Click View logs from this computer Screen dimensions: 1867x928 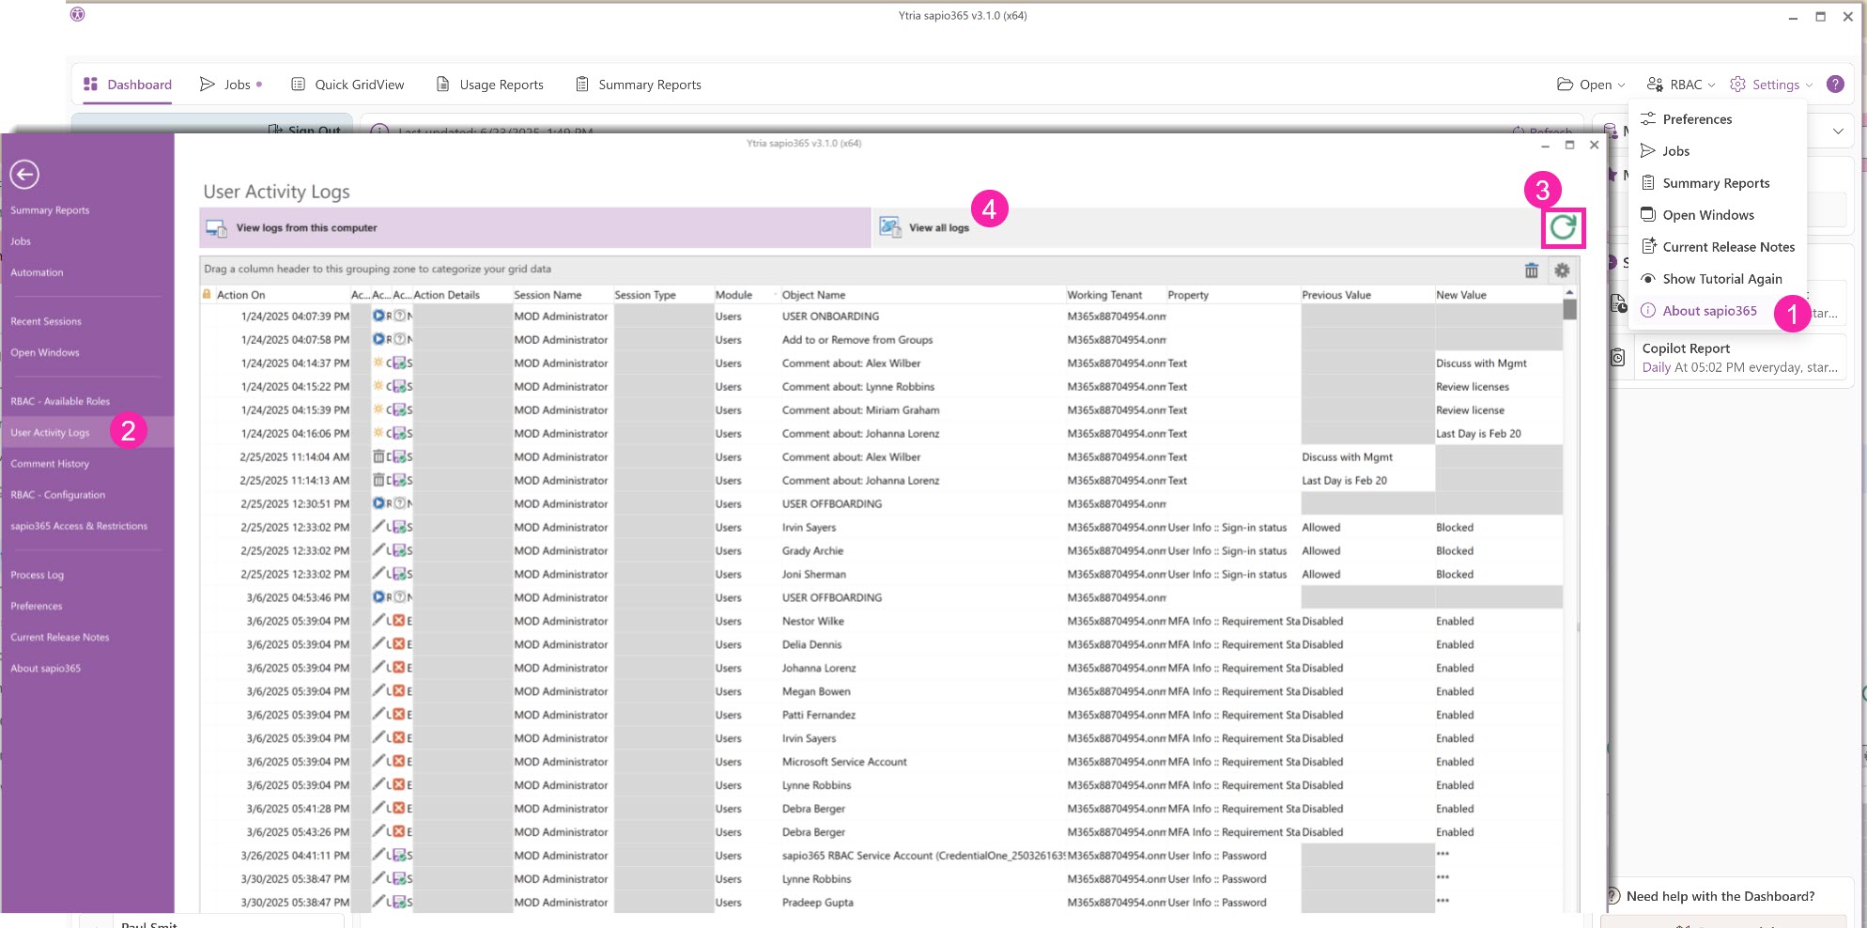pos(306,228)
